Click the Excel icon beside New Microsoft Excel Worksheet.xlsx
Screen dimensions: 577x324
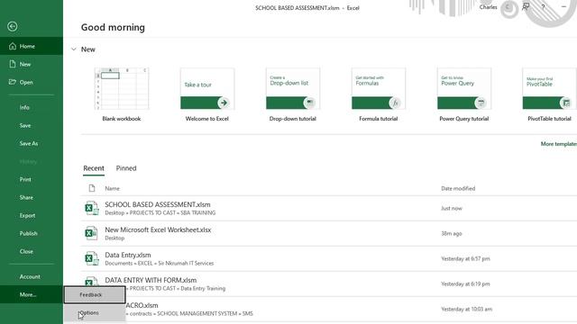[x=91, y=233]
